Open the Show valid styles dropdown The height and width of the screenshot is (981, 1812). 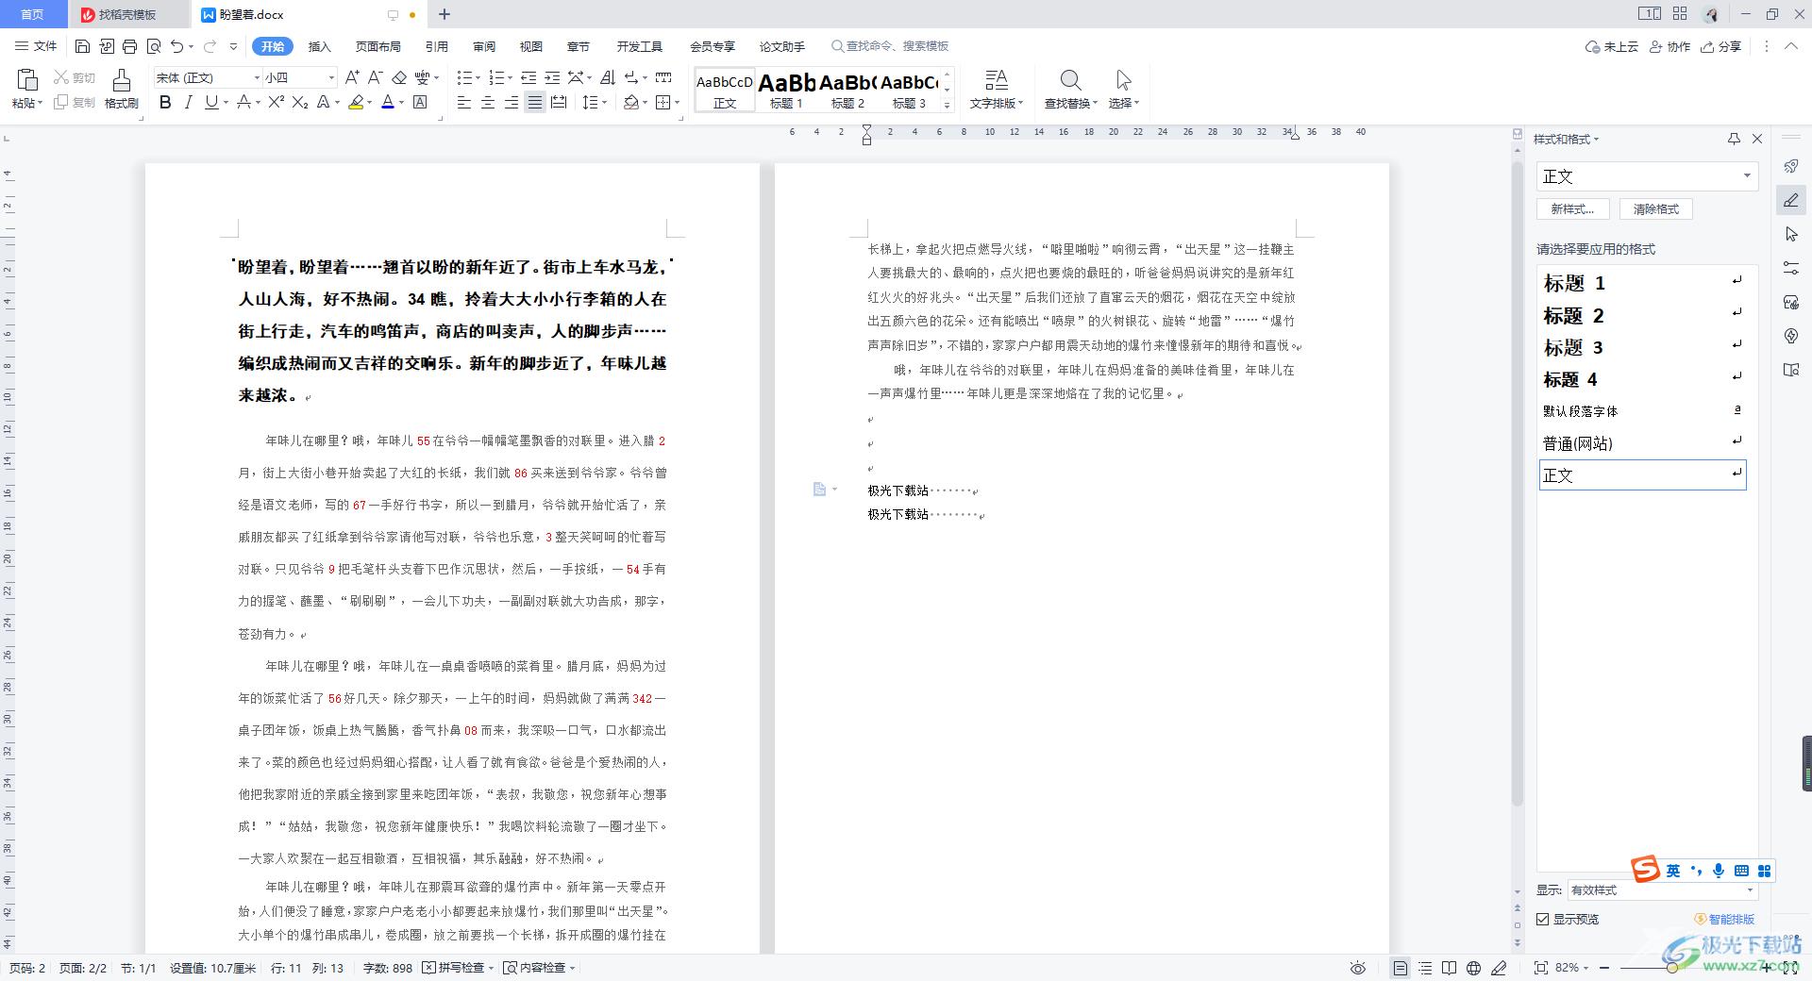point(1663,890)
